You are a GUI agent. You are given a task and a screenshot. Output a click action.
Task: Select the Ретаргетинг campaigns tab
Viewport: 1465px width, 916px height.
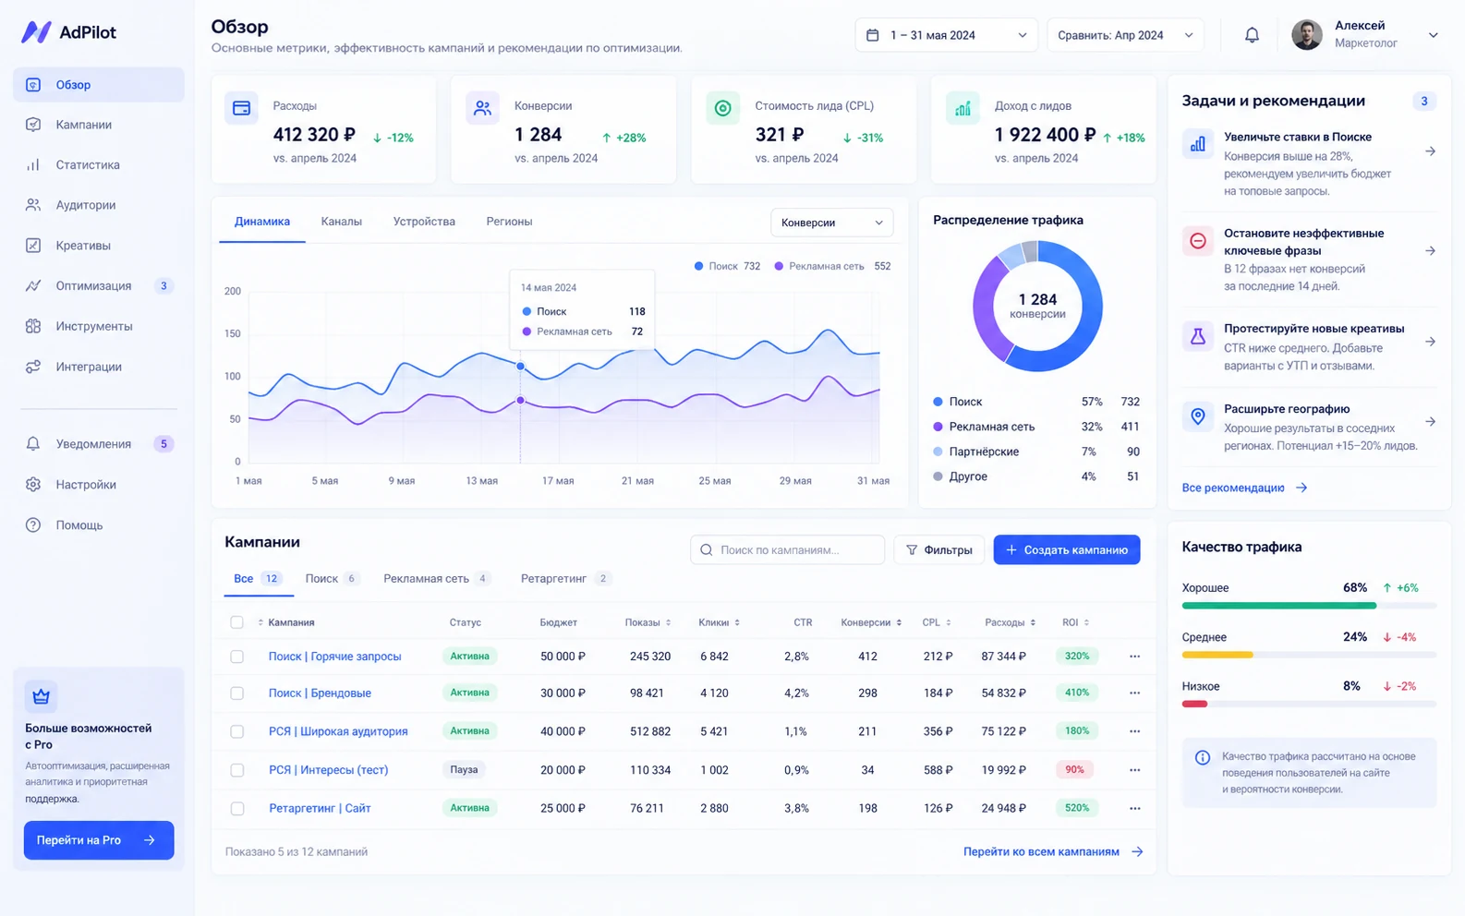pos(565,579)
